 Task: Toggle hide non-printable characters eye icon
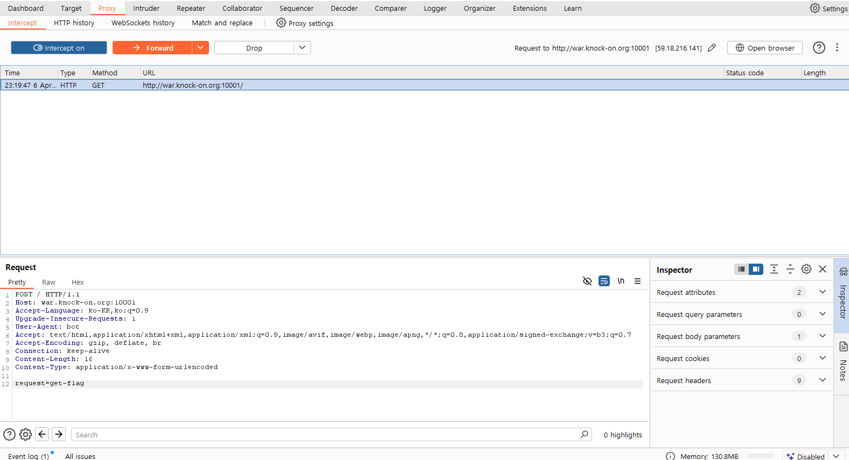click(587, 281)
